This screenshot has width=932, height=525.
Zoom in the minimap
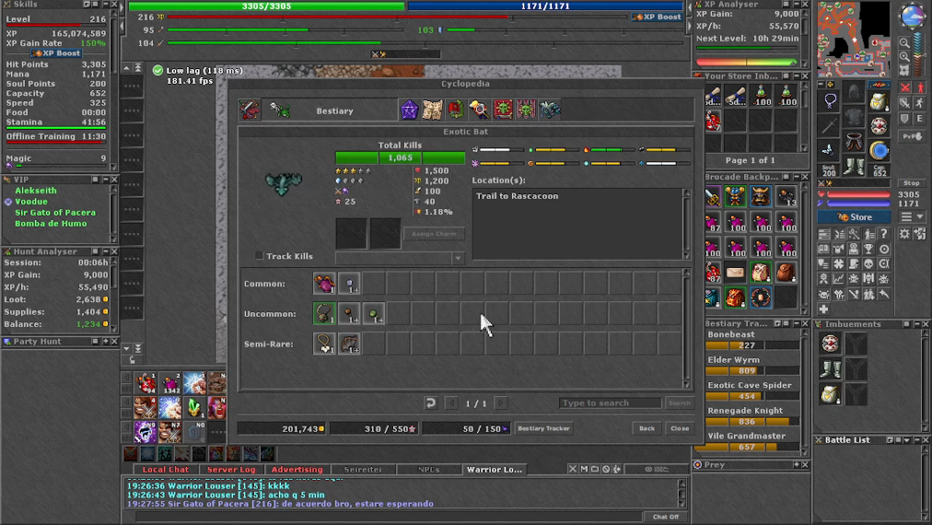905,57
